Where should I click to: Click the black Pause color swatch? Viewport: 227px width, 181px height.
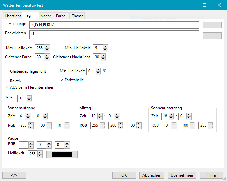(62, 154)
